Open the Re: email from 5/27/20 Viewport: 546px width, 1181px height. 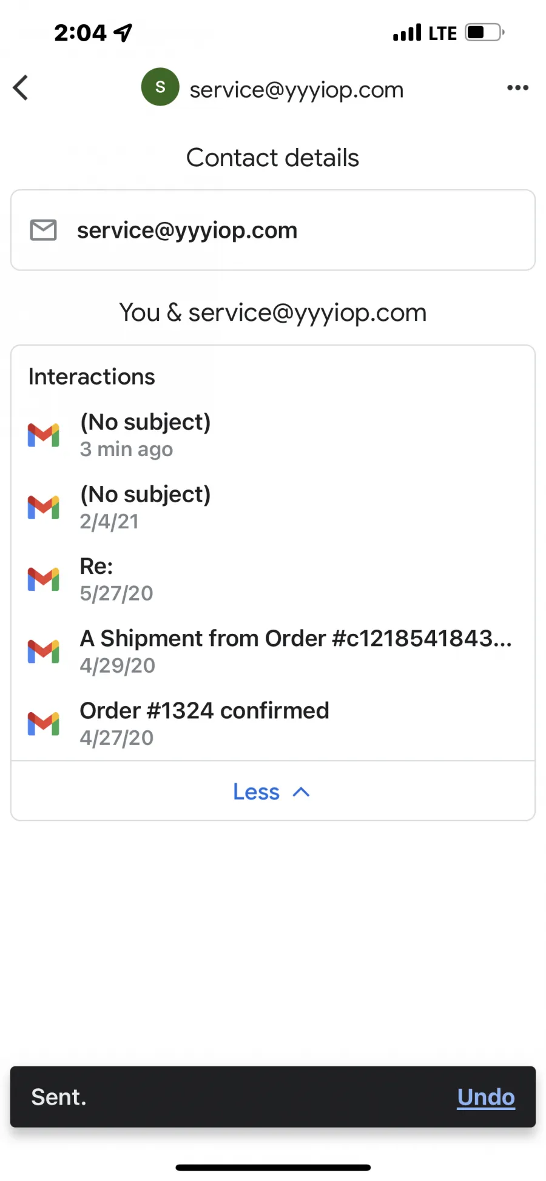pyautogui.click(x=273, y=579)
